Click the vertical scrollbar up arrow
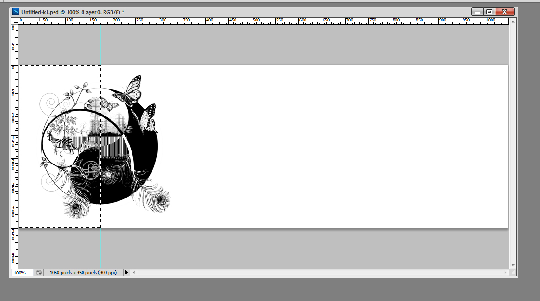540x301 pixels. 512,21
